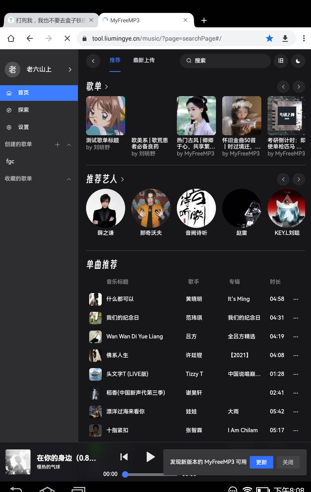Switch to the 最新上传 tab
The width and height of the screenshot is (311, 492).
pyautogui.click(x=144, y=60)
